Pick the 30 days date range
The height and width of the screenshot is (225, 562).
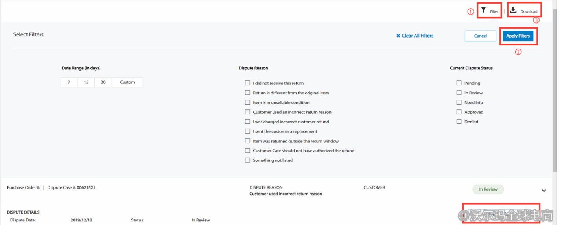point(103,82)
